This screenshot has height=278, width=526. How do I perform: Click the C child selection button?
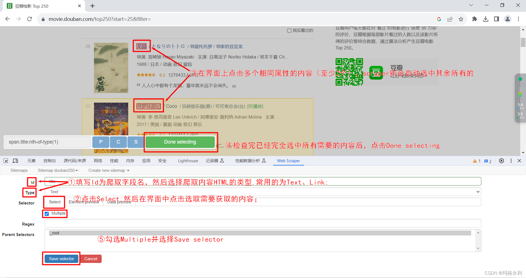(x=118, y=142)
